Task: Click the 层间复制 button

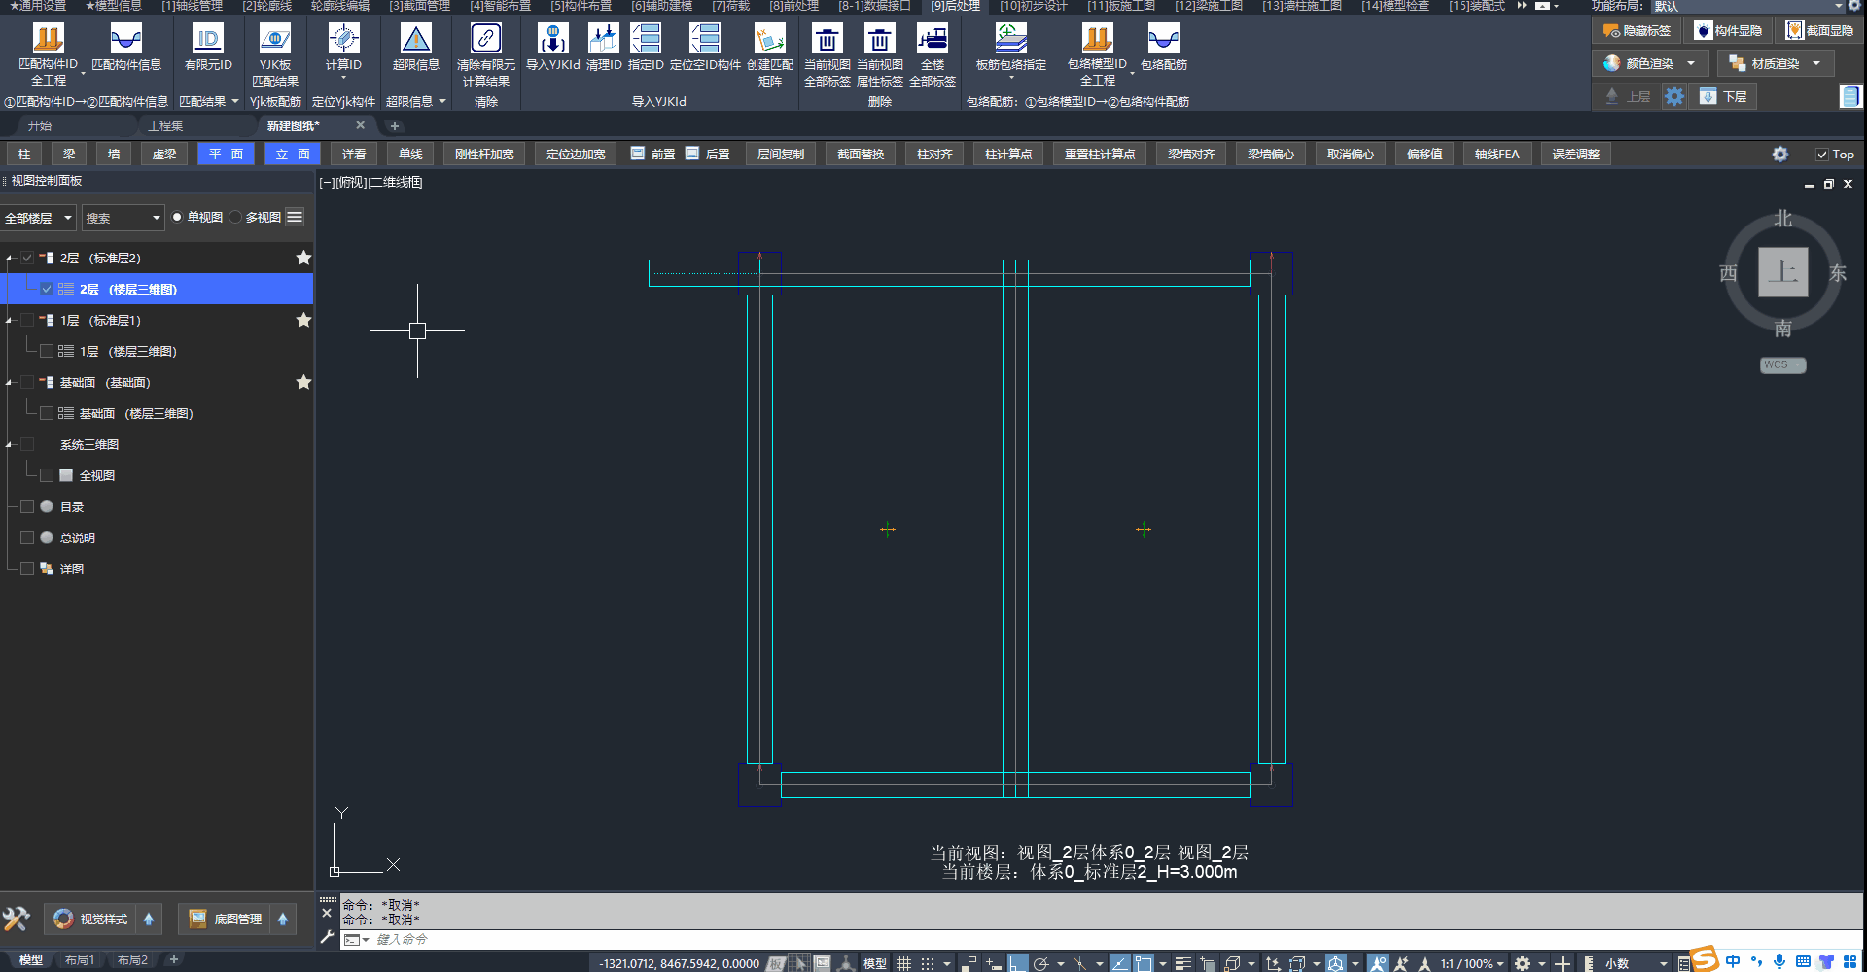Action: (781, 155)
